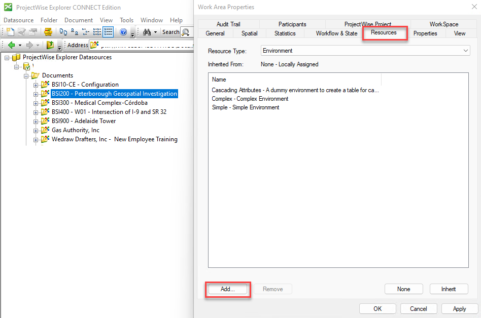Switch to multi-column List view icon
Image resolution: width=481 pixels, height=318 pixels.
pyautogui.click(x=97, y=32)
